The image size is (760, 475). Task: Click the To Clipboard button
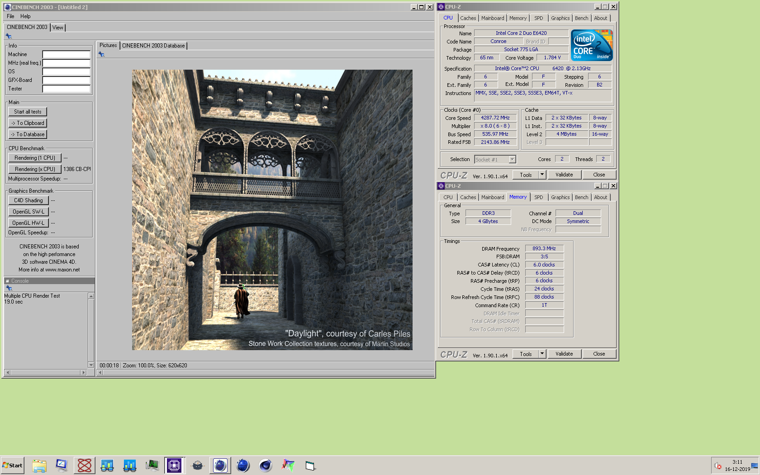[28, 123]
